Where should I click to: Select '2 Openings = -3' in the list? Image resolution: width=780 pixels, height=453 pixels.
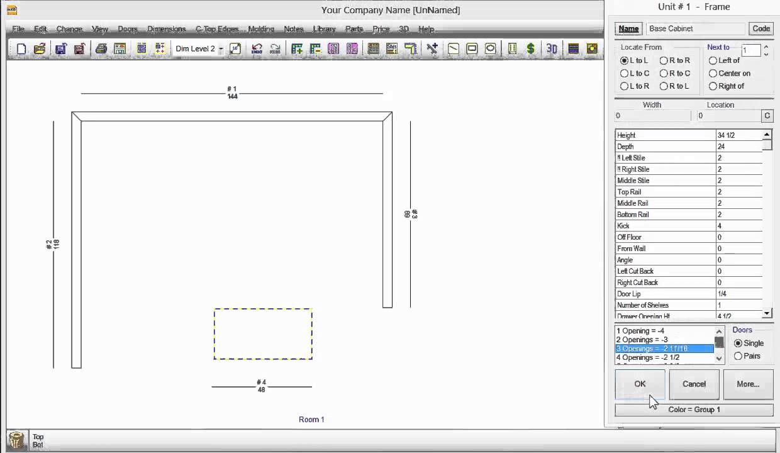coord(664,340)
